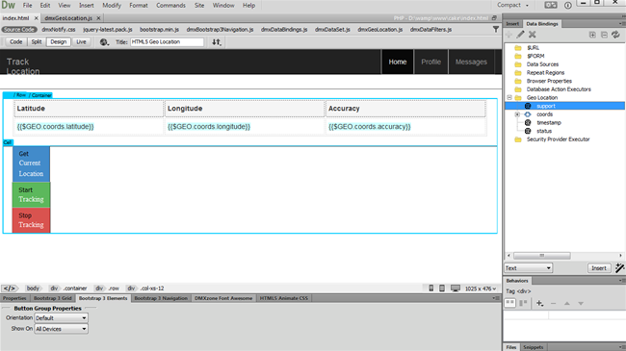Open the Text binding format dropdown

528,268
